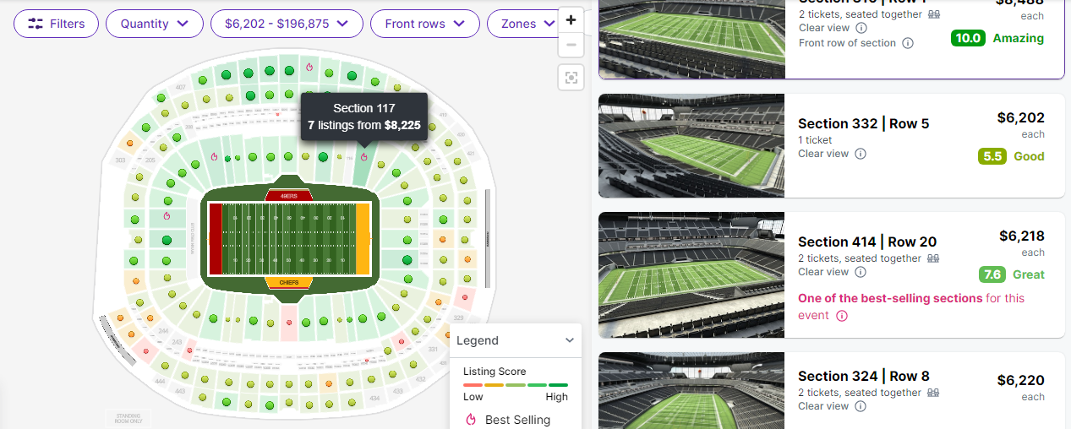Click the flame marker in Section 117

(x=364, y=156)
